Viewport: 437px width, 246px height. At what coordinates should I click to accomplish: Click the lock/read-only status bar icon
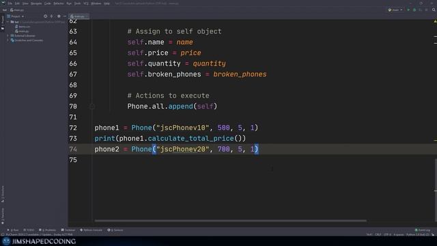click(433, 234)
